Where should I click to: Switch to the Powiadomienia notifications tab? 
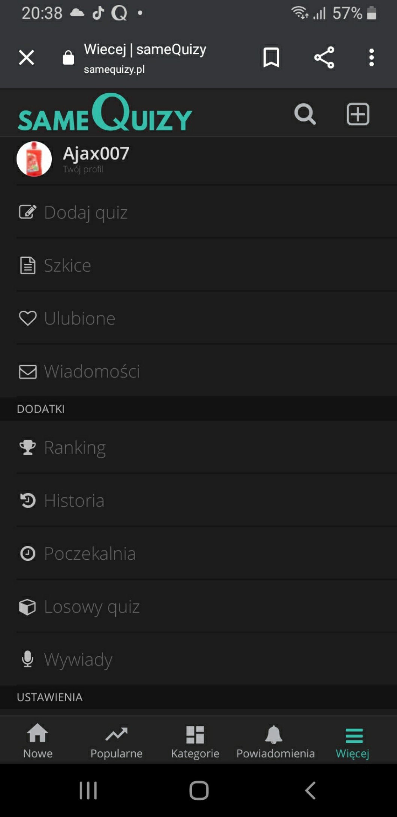point(275,741)
